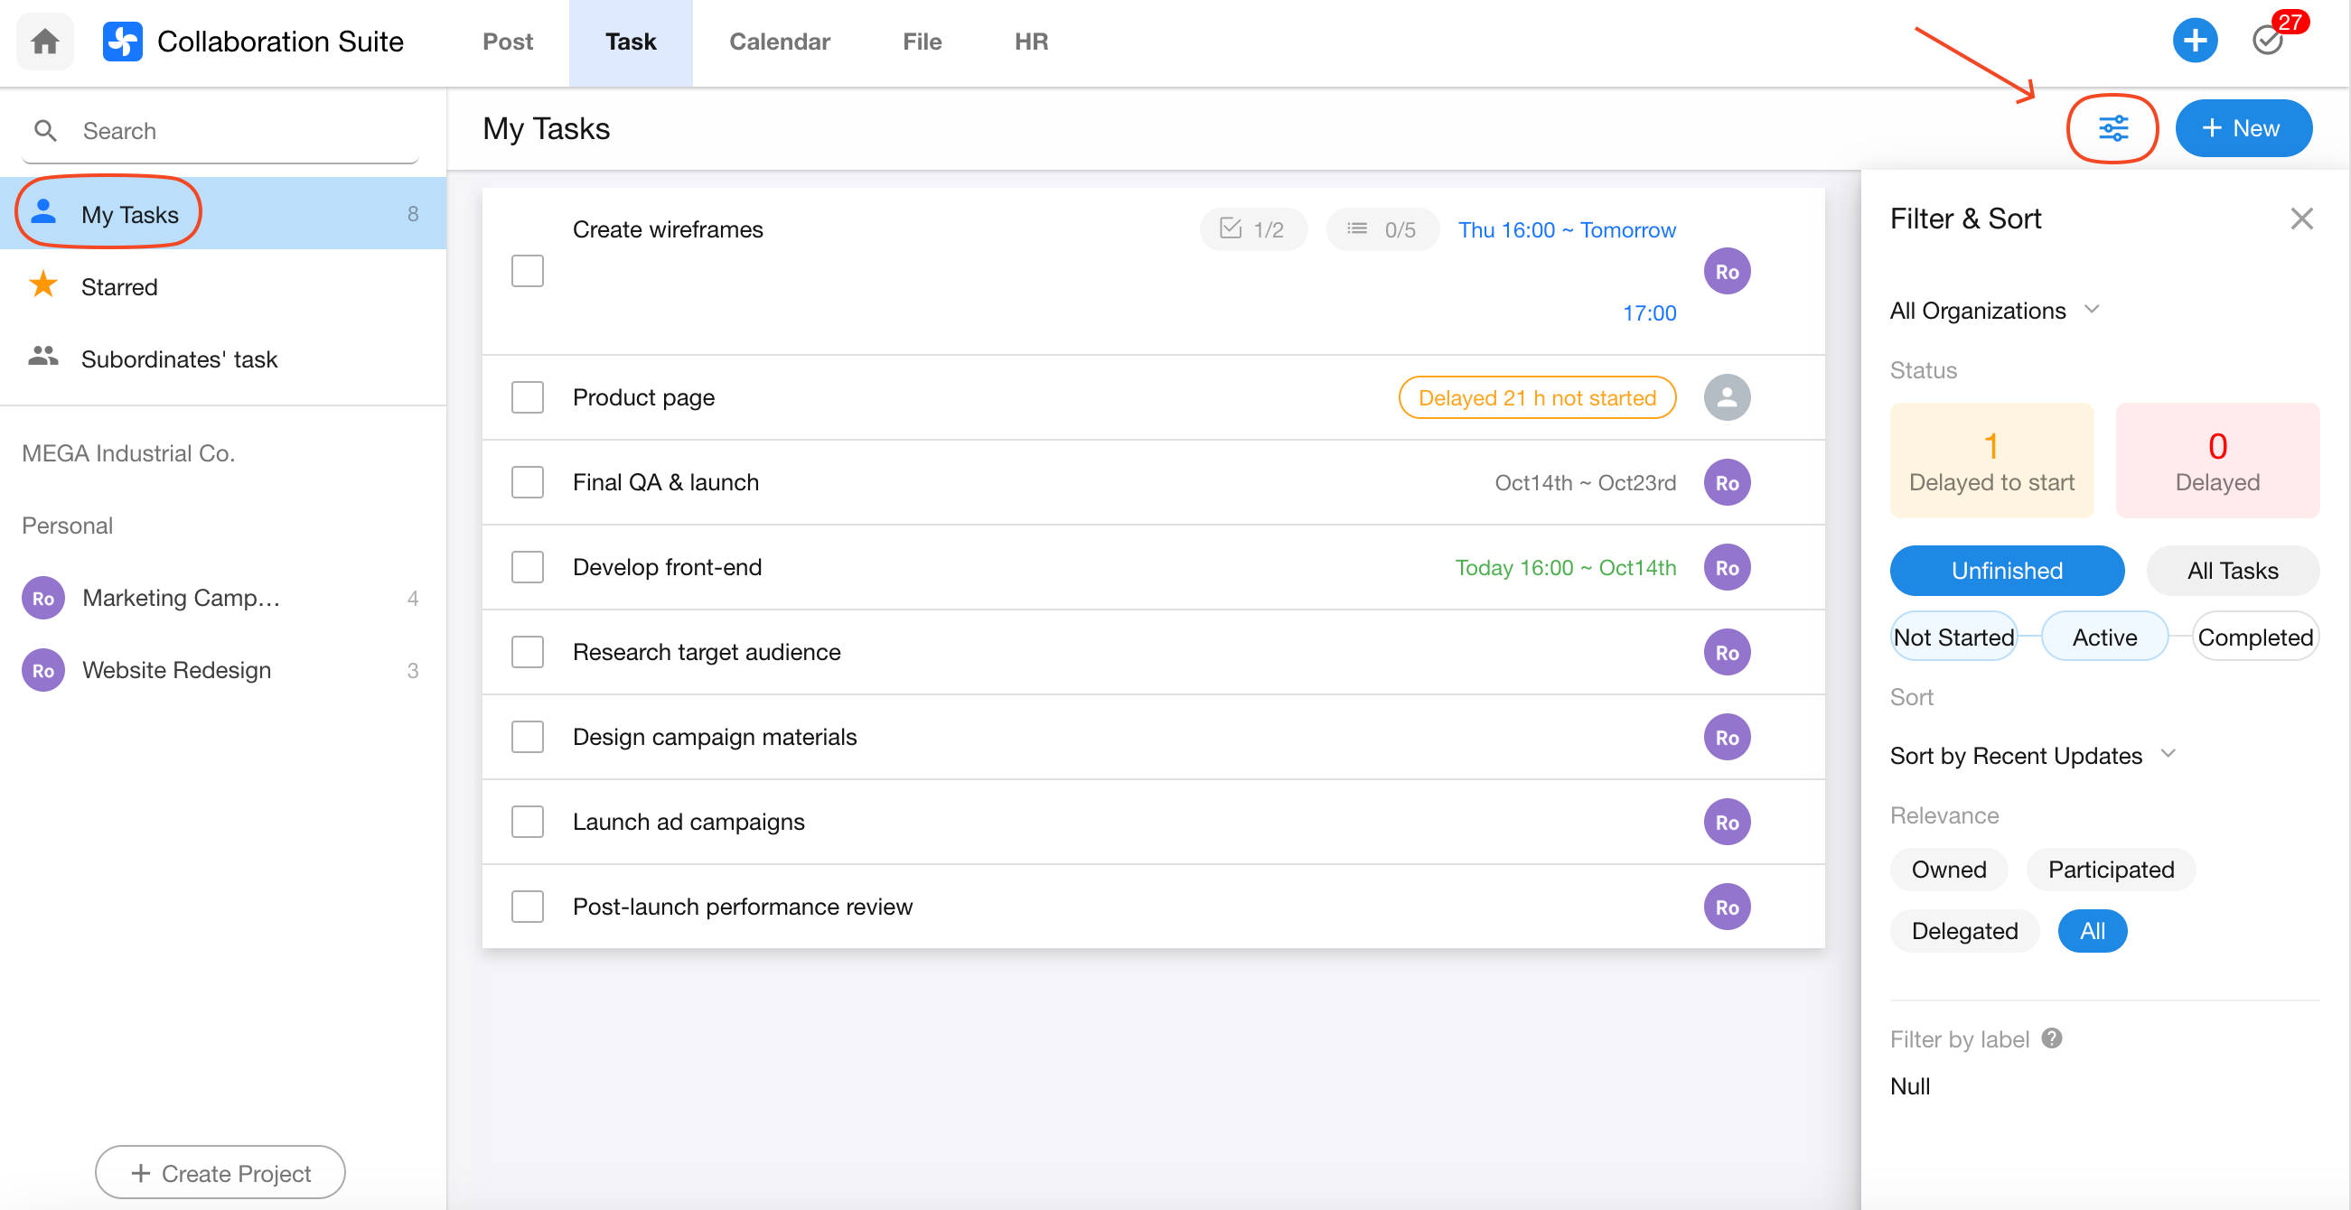
Task: Check the Create wireframes task checkbox
Action: tap(528, 271)
